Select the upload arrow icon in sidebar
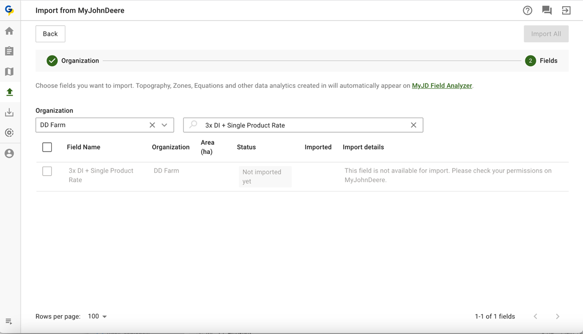The image size is (583, 334). click(x=9, y=92)
